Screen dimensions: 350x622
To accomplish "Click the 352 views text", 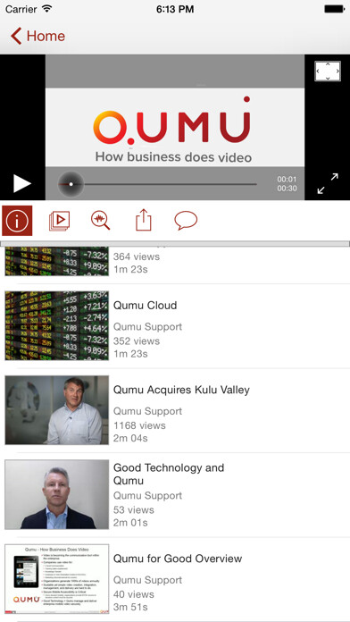I will [137, 341].
